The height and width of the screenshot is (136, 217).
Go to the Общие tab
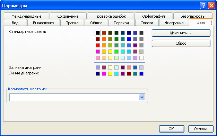pos(96,23)
